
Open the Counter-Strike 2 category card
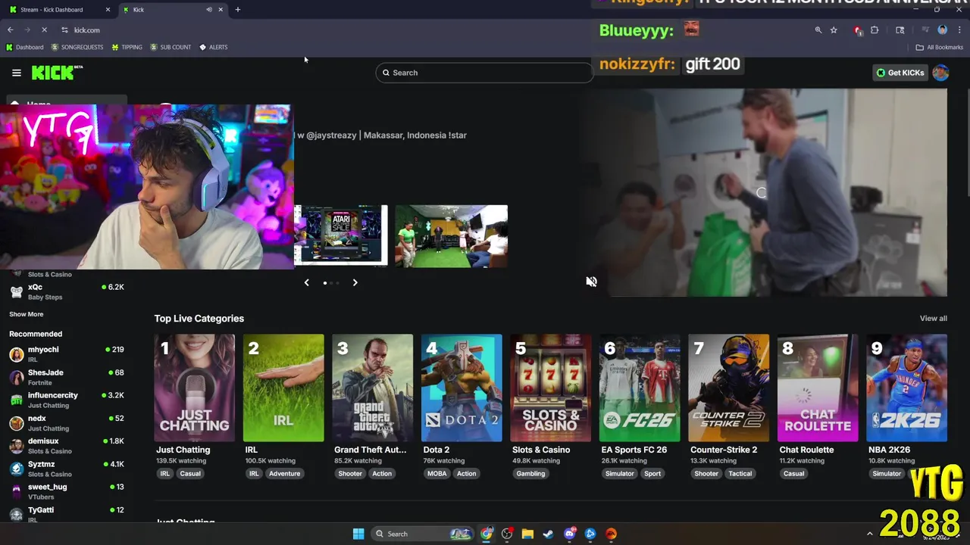point(728,388)
